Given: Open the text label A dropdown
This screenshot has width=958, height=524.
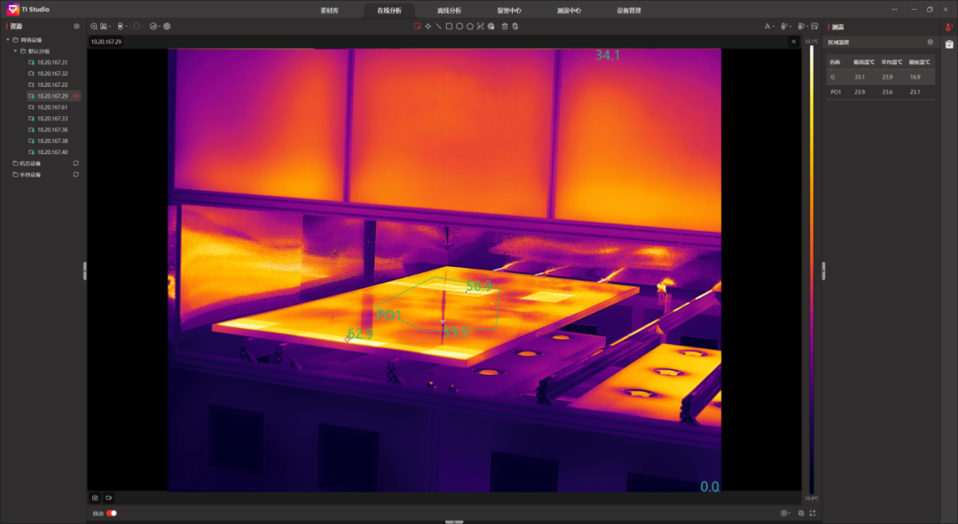Looking at the screenshot, I should pos(769,27).
